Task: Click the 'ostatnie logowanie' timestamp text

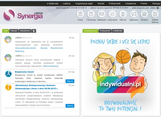Action: 71,8
